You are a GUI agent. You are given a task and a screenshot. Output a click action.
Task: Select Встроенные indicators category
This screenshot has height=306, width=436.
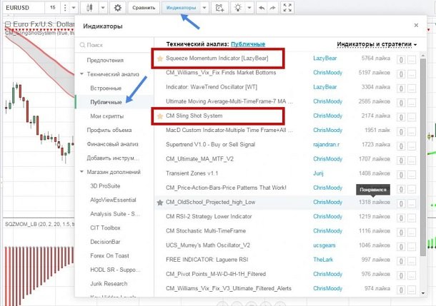point(106,88)
